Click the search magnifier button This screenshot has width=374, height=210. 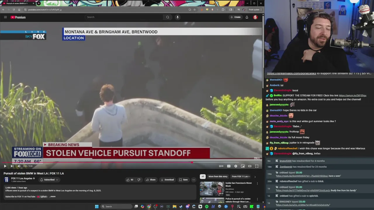168,17
